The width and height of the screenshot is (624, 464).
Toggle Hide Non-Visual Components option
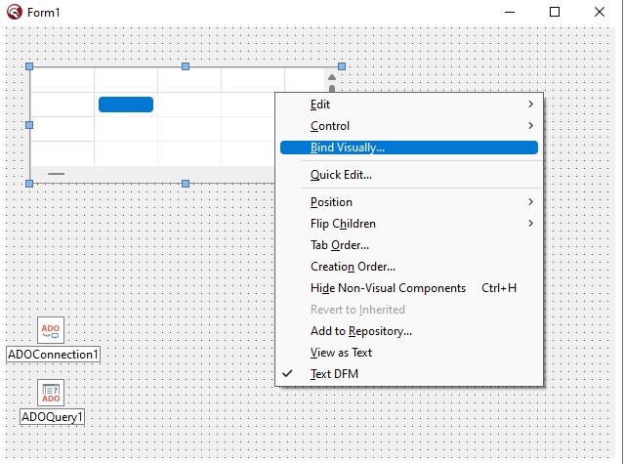click(388, 288)
